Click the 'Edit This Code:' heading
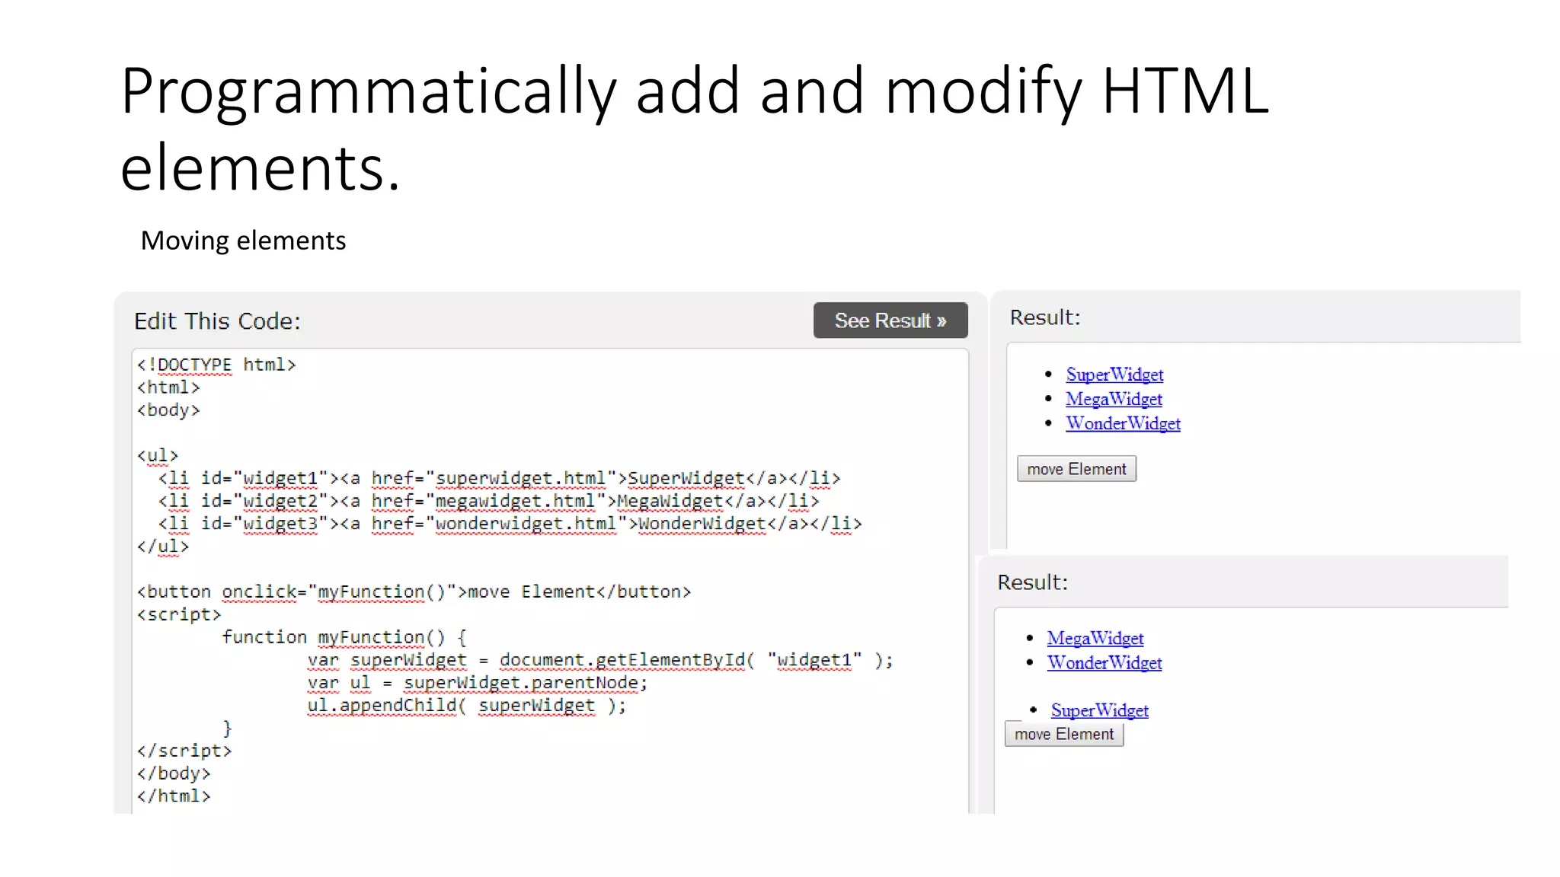 217,321
